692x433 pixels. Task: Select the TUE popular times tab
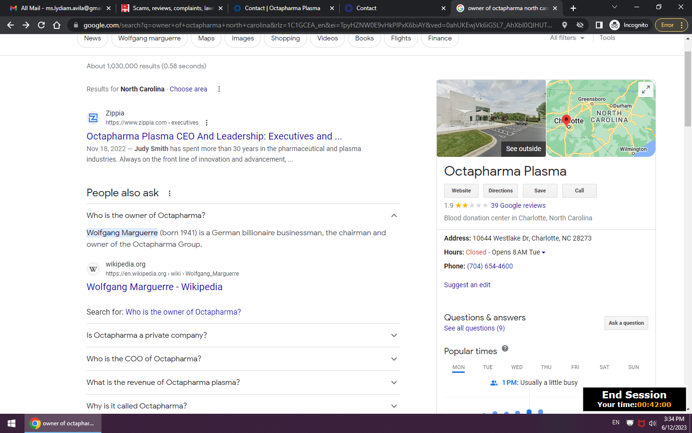point(488,367)
